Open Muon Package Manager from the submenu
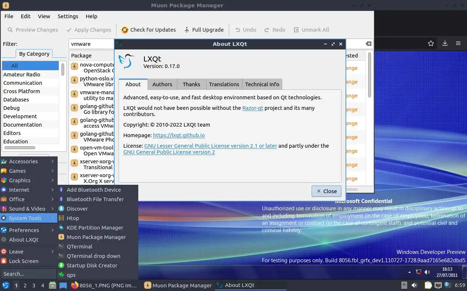The height and width of the screenshot is (291, 467). pos(98,237)
